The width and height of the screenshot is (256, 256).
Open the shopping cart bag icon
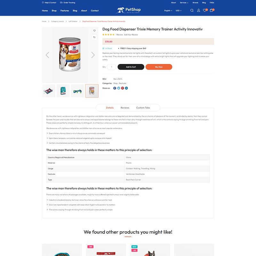(x=211, y=10)
